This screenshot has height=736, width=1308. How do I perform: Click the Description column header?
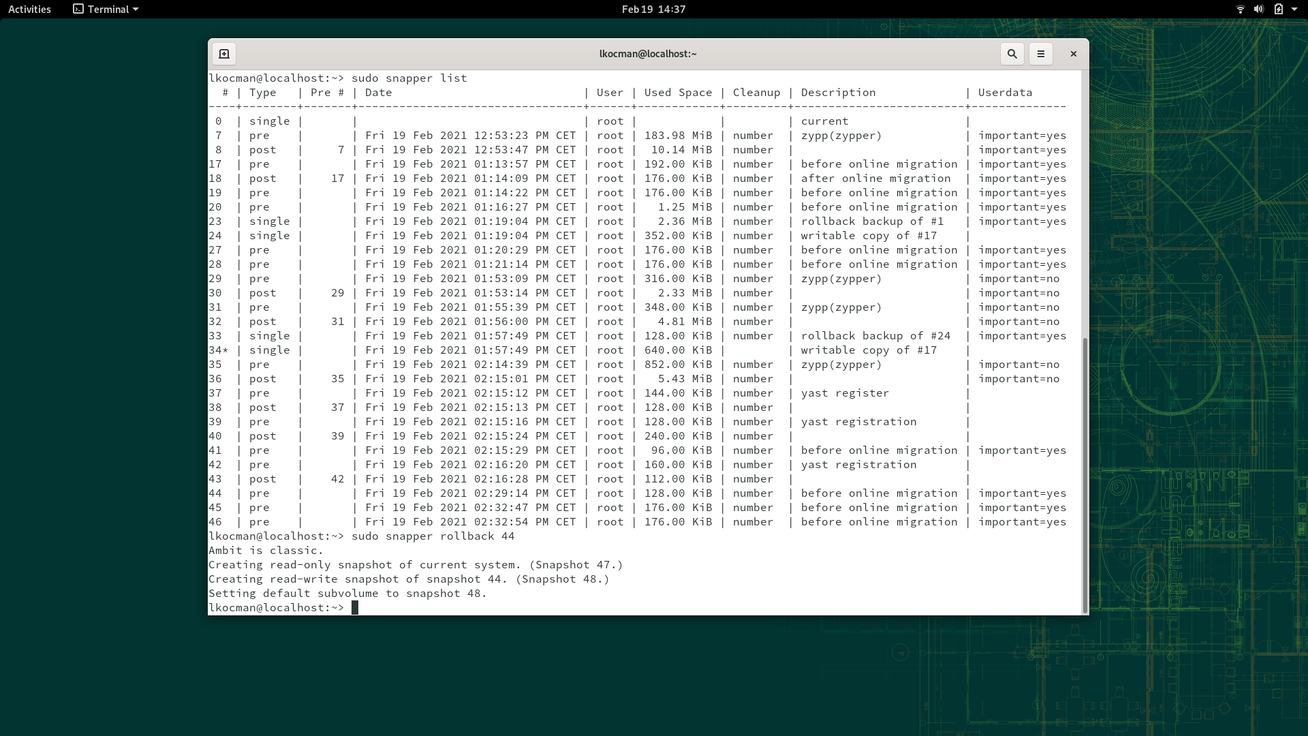pyautogui.click(x=838, y=93)
